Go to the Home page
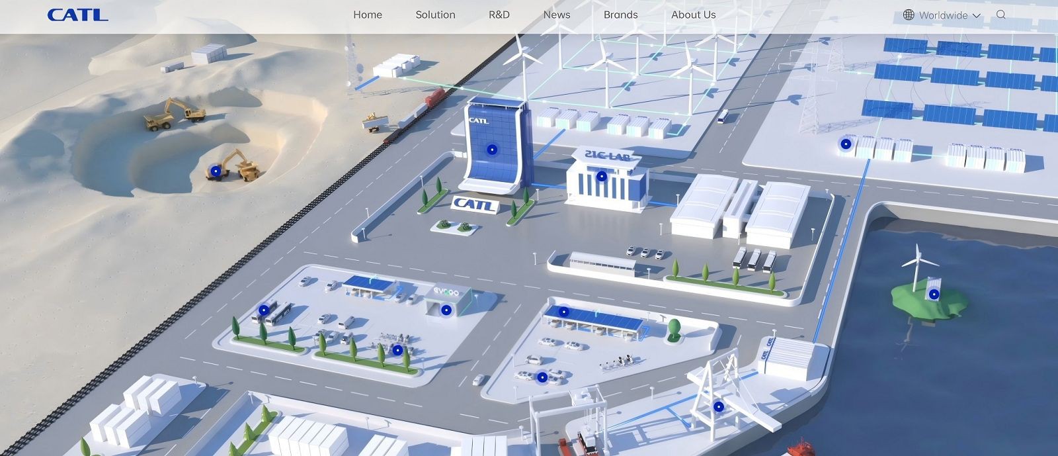The height and width of the screenshot is (456, 1058). pos(367,15)
